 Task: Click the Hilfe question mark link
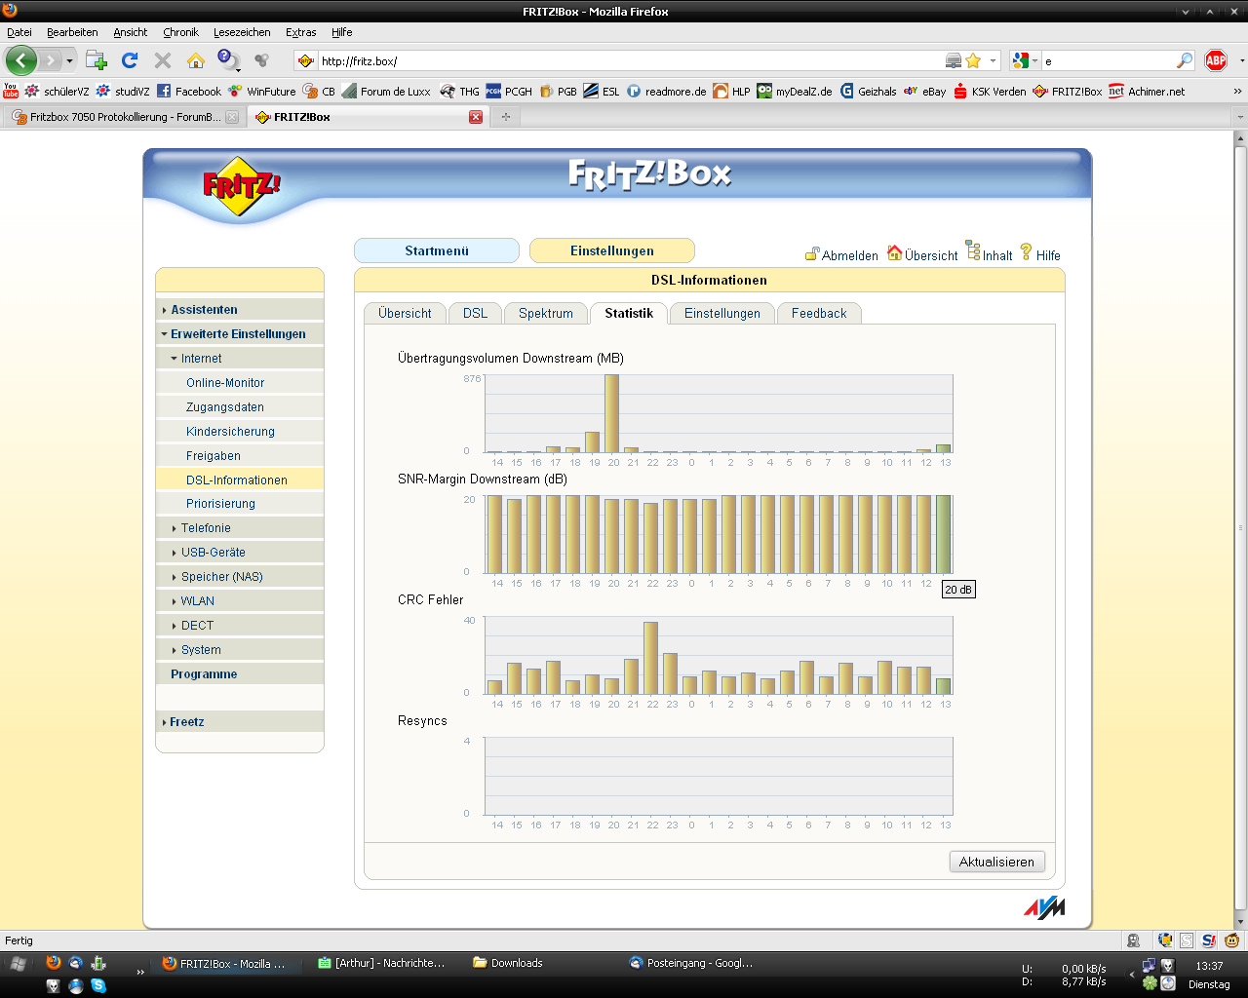(x=1040, y=253)
